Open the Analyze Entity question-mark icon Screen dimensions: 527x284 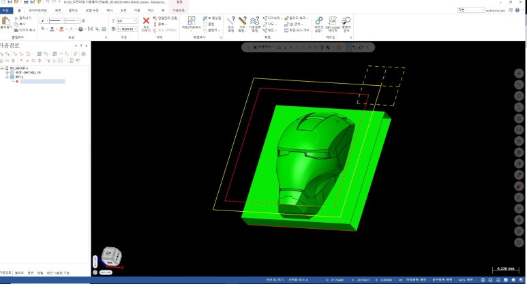[x=231, y=21]
